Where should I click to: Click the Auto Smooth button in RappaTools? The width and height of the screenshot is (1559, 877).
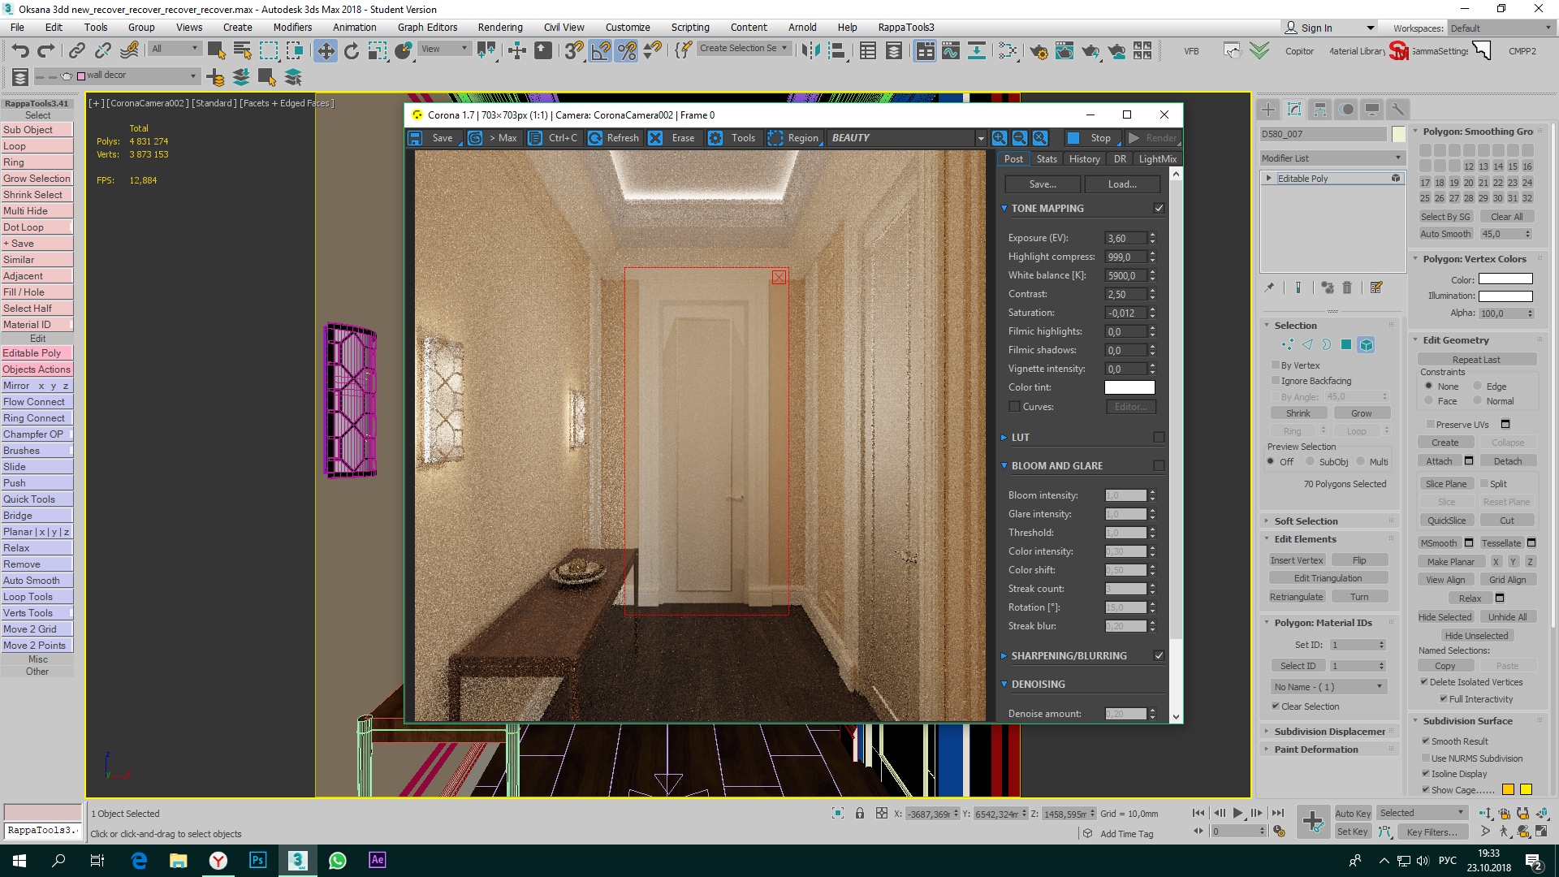point(37,581)
